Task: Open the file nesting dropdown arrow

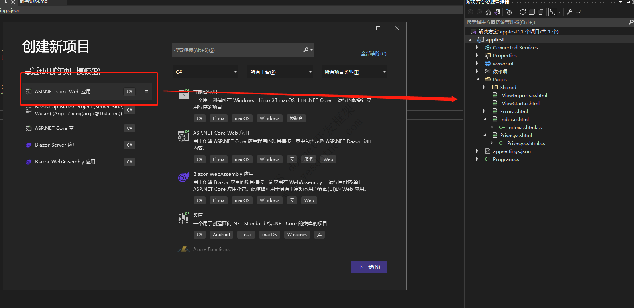Action: tap(559, 12)
